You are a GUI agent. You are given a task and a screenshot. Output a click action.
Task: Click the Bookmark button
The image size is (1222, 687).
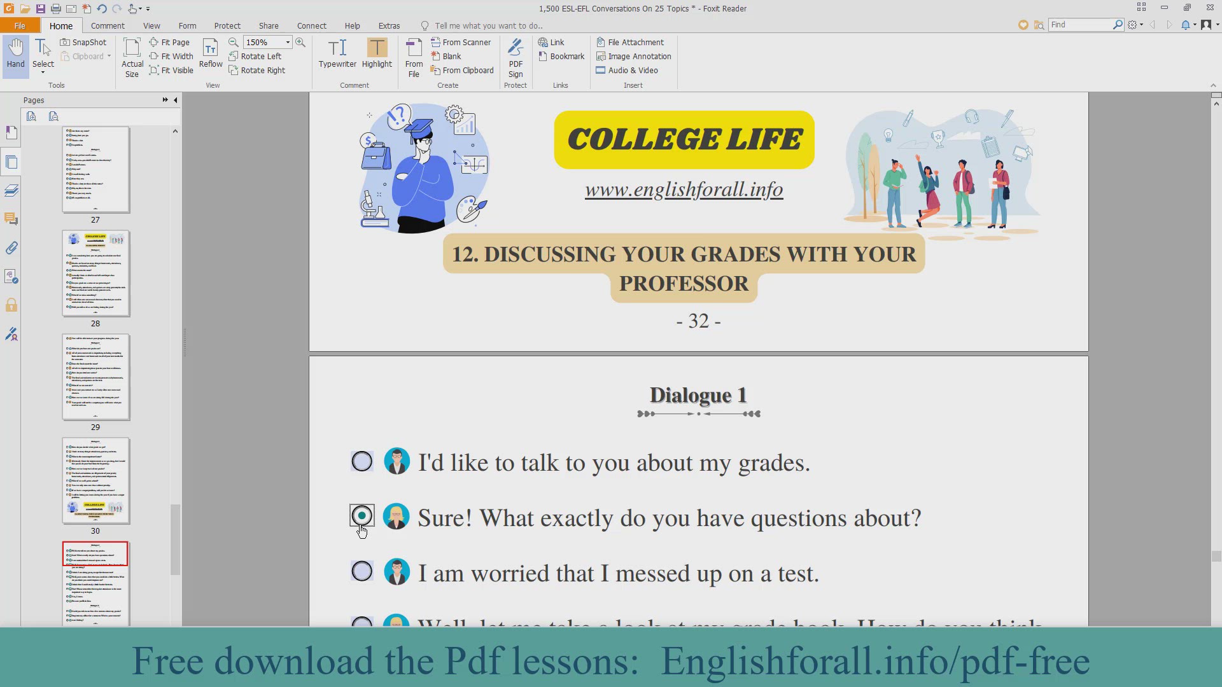tap(561, 56)
